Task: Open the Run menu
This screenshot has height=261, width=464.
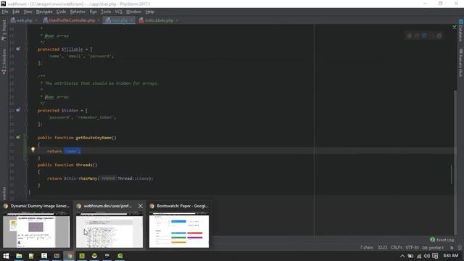Action: 94,12
